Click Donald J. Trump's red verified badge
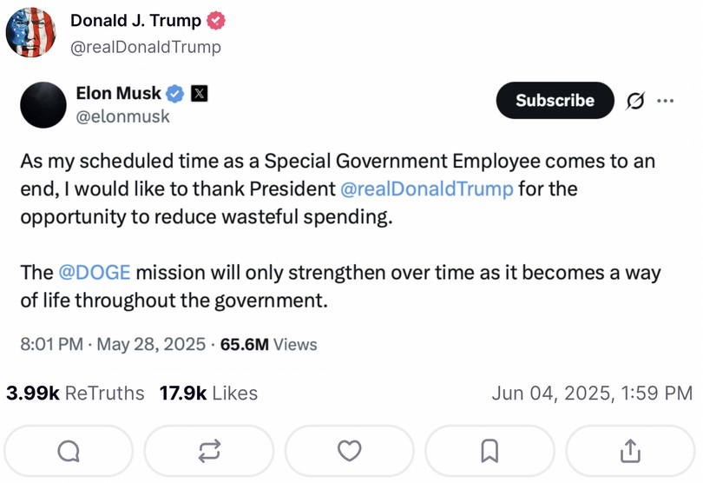The image size is (703, 483). click(217, 20)
